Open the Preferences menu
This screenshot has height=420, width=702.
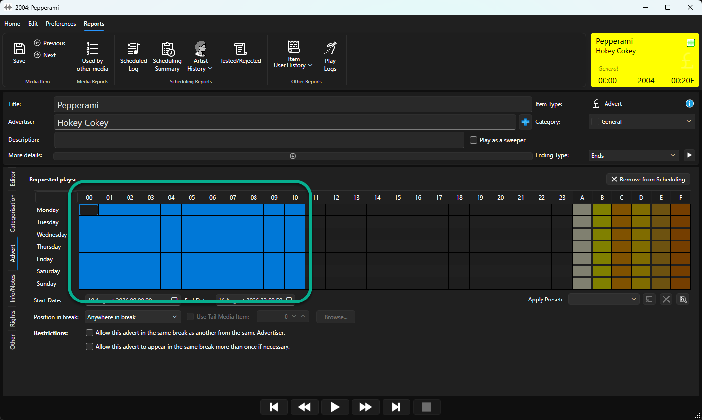(x=61, y=24)
